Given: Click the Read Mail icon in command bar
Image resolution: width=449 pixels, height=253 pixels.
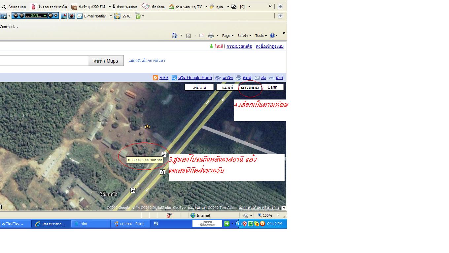Looking at the screenshot, I should (x=202, y=36).
